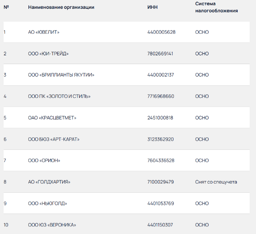The image size is (256, 234).
Task: Select INN value 2451000818
Action: [x=160, y=118]
